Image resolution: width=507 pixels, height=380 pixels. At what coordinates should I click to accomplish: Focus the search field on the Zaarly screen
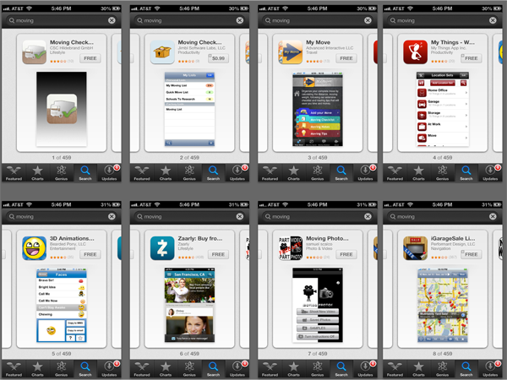(x=189, y=216)
